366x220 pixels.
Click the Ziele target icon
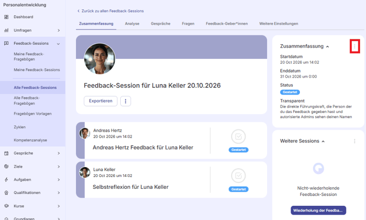click(x=7, y=167)
